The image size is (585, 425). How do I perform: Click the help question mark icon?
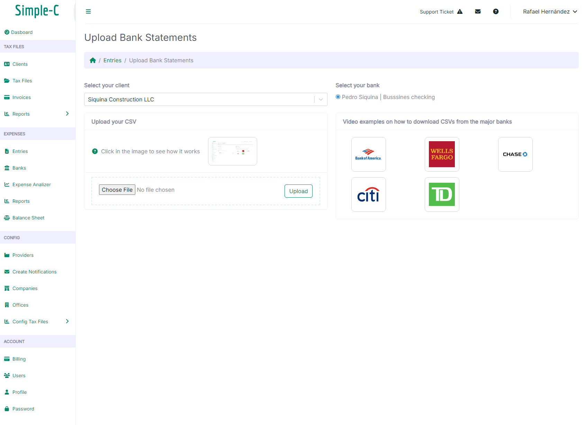point(496,11)
